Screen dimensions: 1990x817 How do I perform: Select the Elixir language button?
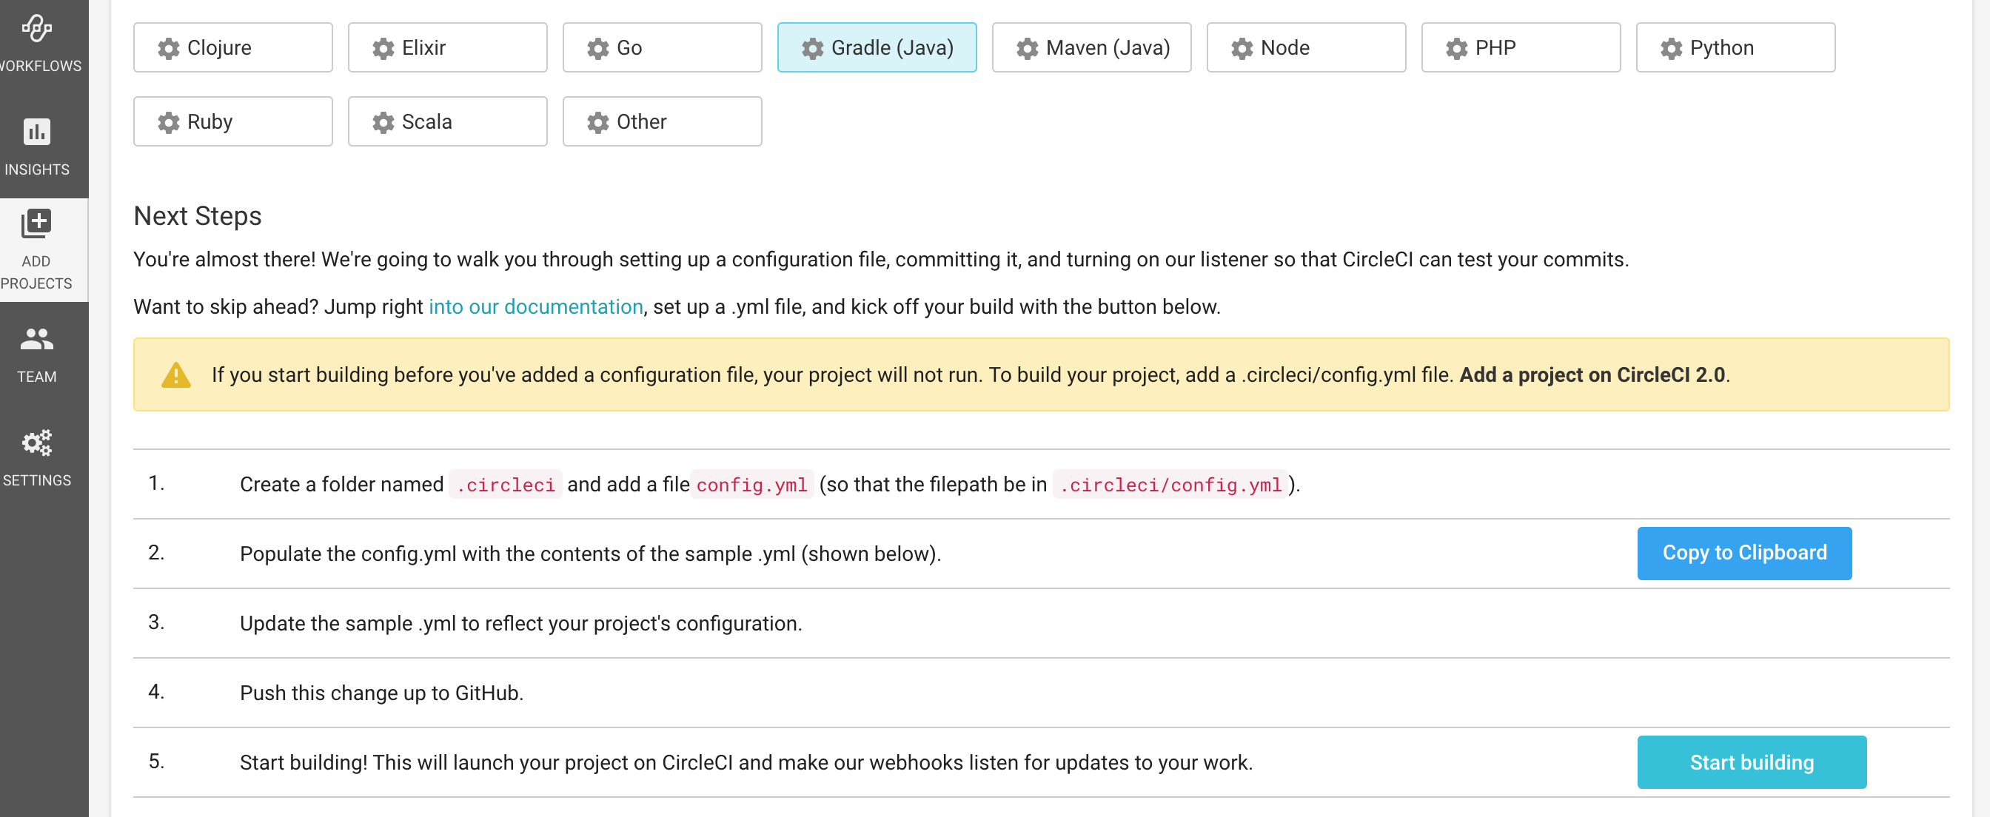(x=447, y=48)
